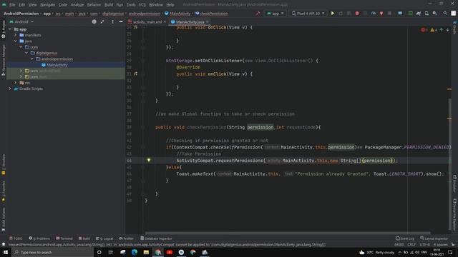The height and width of the screenshot is (257, 458).
Task: Click the project panel select-opened-file target icon
Action: (94, 21)
